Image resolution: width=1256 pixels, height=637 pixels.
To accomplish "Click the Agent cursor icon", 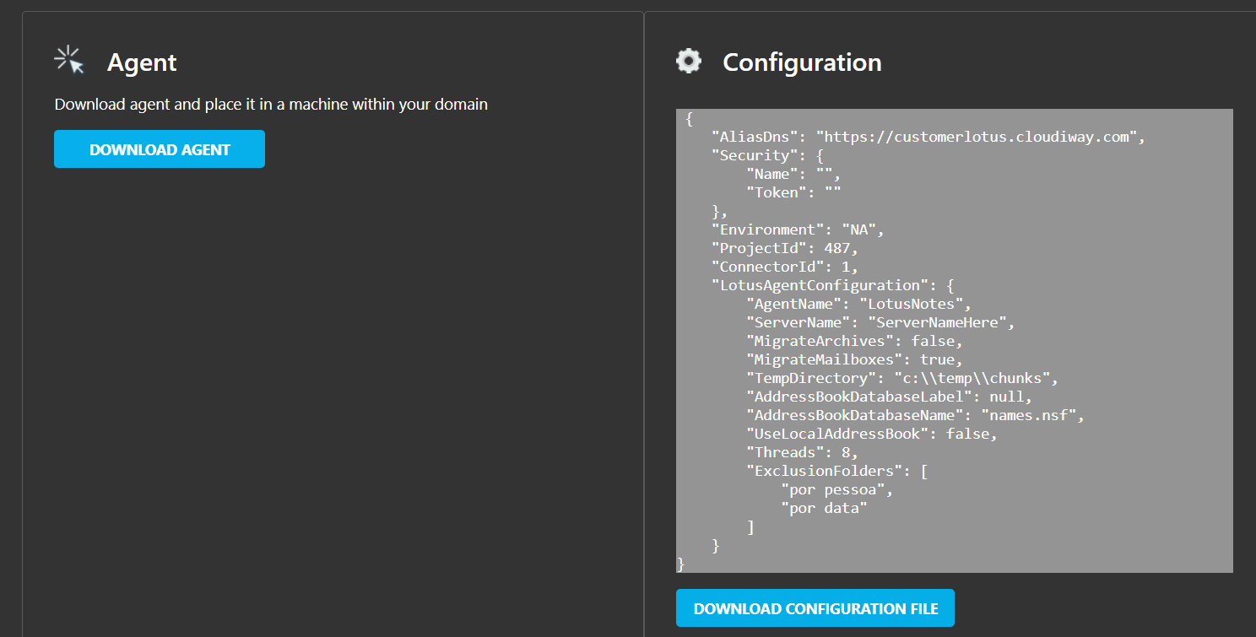I will point(69,61).
